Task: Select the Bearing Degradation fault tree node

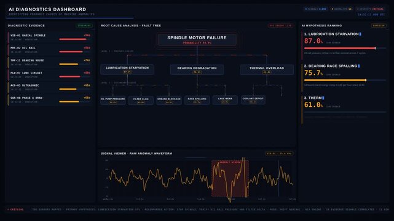Action: click(197, 70)
